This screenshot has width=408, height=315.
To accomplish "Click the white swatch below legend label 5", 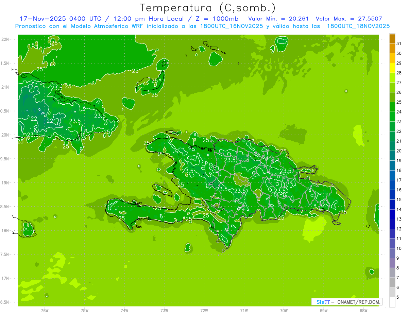I will [x=392, y=302].
